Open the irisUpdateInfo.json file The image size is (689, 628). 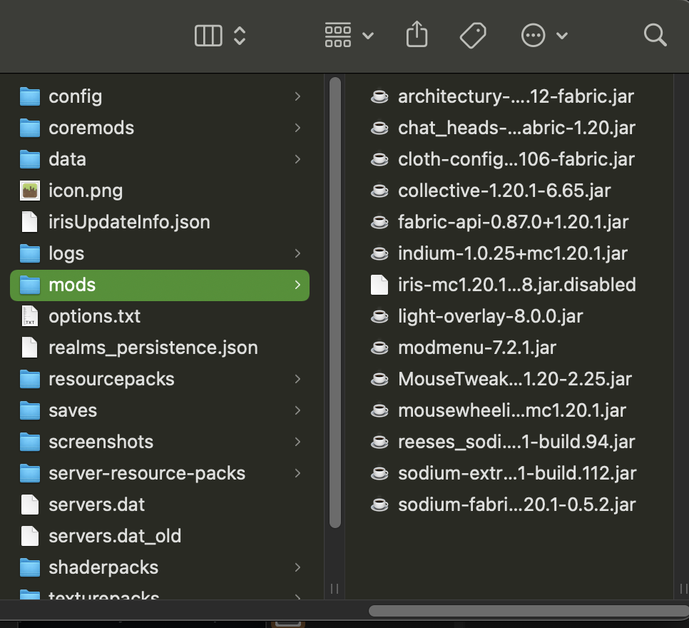(x=129, y=222)
